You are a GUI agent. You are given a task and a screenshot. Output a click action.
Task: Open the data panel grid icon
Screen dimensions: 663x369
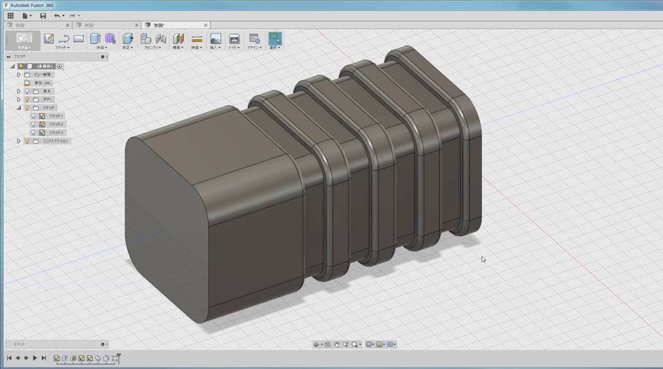10,16
